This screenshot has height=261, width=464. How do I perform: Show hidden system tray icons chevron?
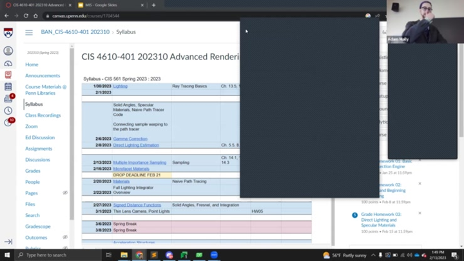pyautogui.click(x=373, y=255)
